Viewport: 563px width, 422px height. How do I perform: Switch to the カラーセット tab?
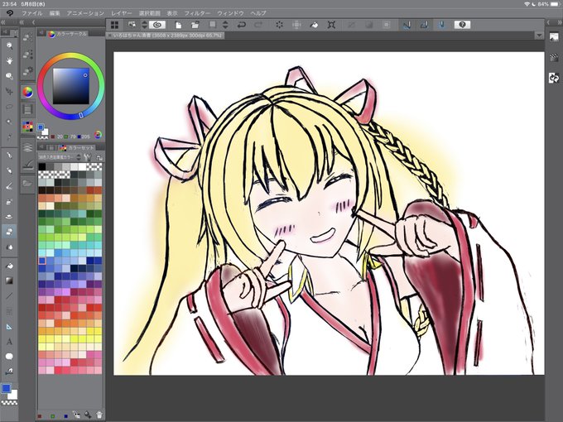tap(77, 147)
